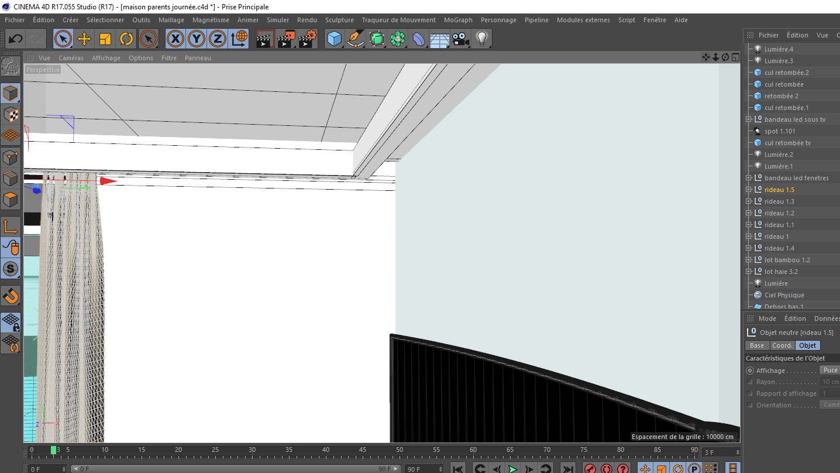Open the Affichage Puce dropdown
840x473 pixels.
tap(829, 370)
